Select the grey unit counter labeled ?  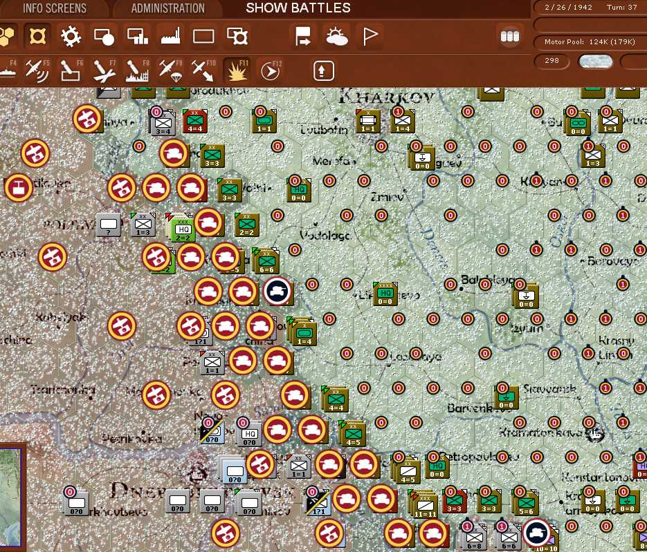pyautogui.click(x=109, y=225)
